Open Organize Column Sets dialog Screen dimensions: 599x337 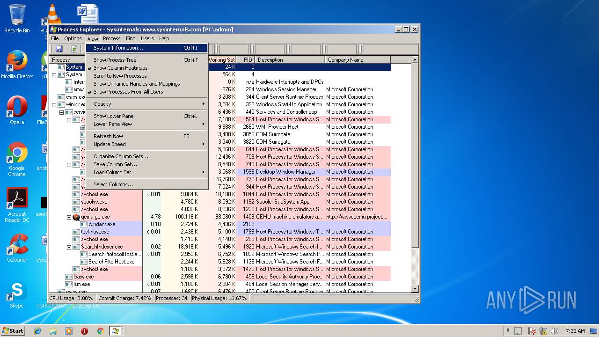(147, 156)
